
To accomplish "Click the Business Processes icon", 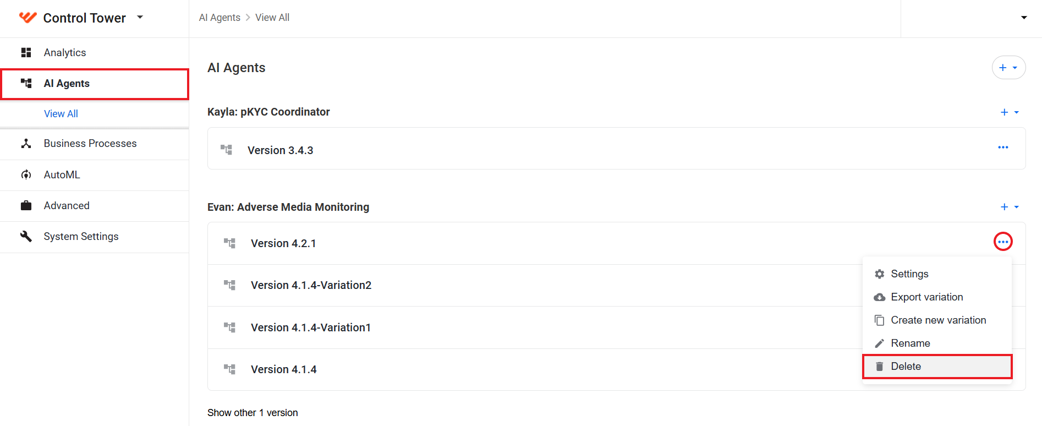I will [x=26, y=143].
